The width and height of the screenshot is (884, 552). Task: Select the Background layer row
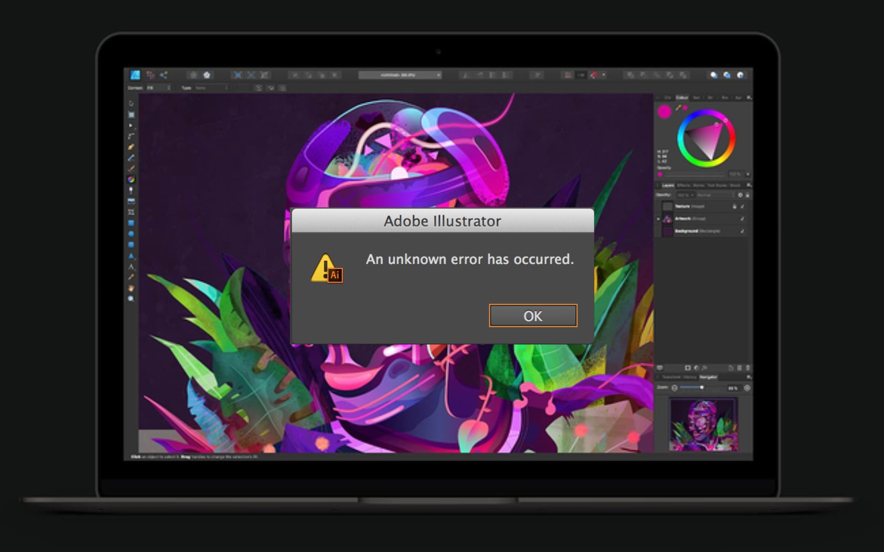[x=703, y=231]
